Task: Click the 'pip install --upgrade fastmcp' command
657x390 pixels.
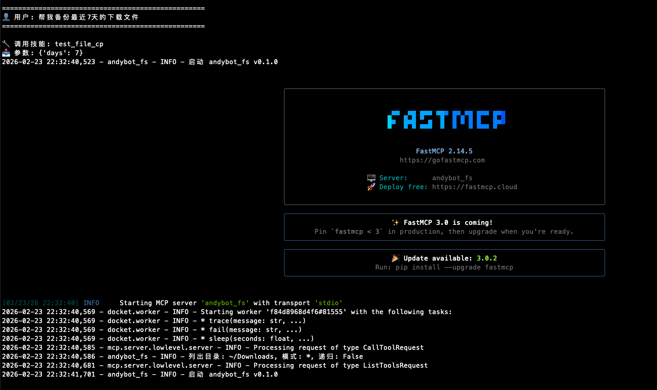Action: pyautogui.click(x=455, y=267)
